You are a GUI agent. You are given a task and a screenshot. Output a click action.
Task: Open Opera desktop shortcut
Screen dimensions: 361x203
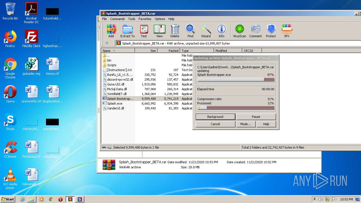10,94
